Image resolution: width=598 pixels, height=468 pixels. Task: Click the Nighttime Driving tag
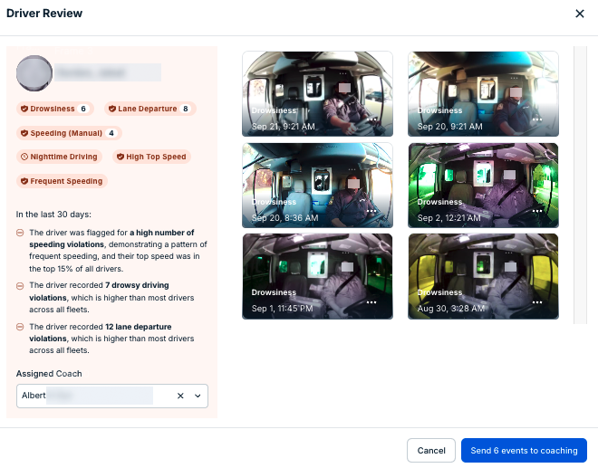[x=59, y=157]
